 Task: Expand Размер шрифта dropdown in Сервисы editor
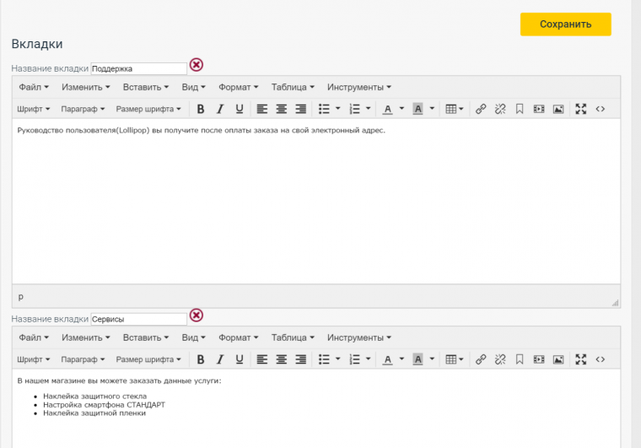[x=148, y=359]
